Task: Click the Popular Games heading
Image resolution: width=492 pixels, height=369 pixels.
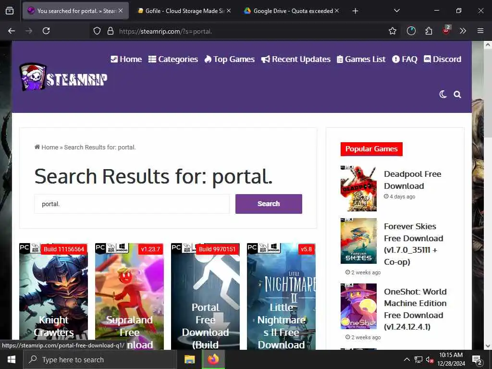Action: 371,149
